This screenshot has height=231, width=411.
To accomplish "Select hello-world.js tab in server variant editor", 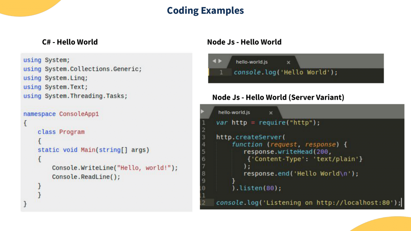I will pos(234,112).
